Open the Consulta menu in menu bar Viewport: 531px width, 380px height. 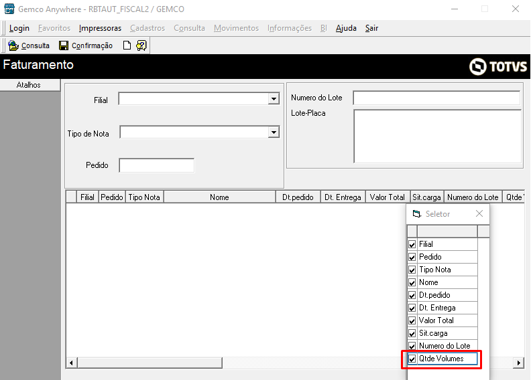[x=189, y=28]
